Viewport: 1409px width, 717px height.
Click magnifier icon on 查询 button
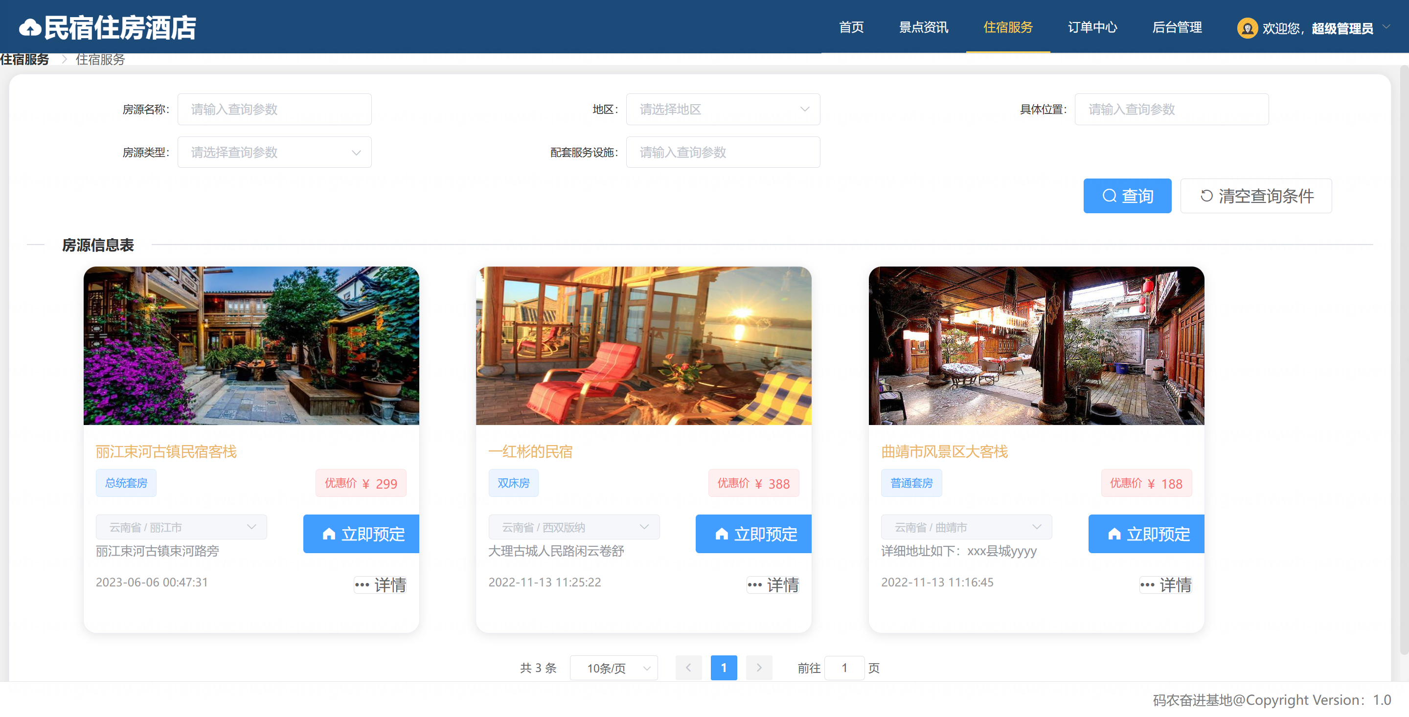click(x=1109, y=196)
